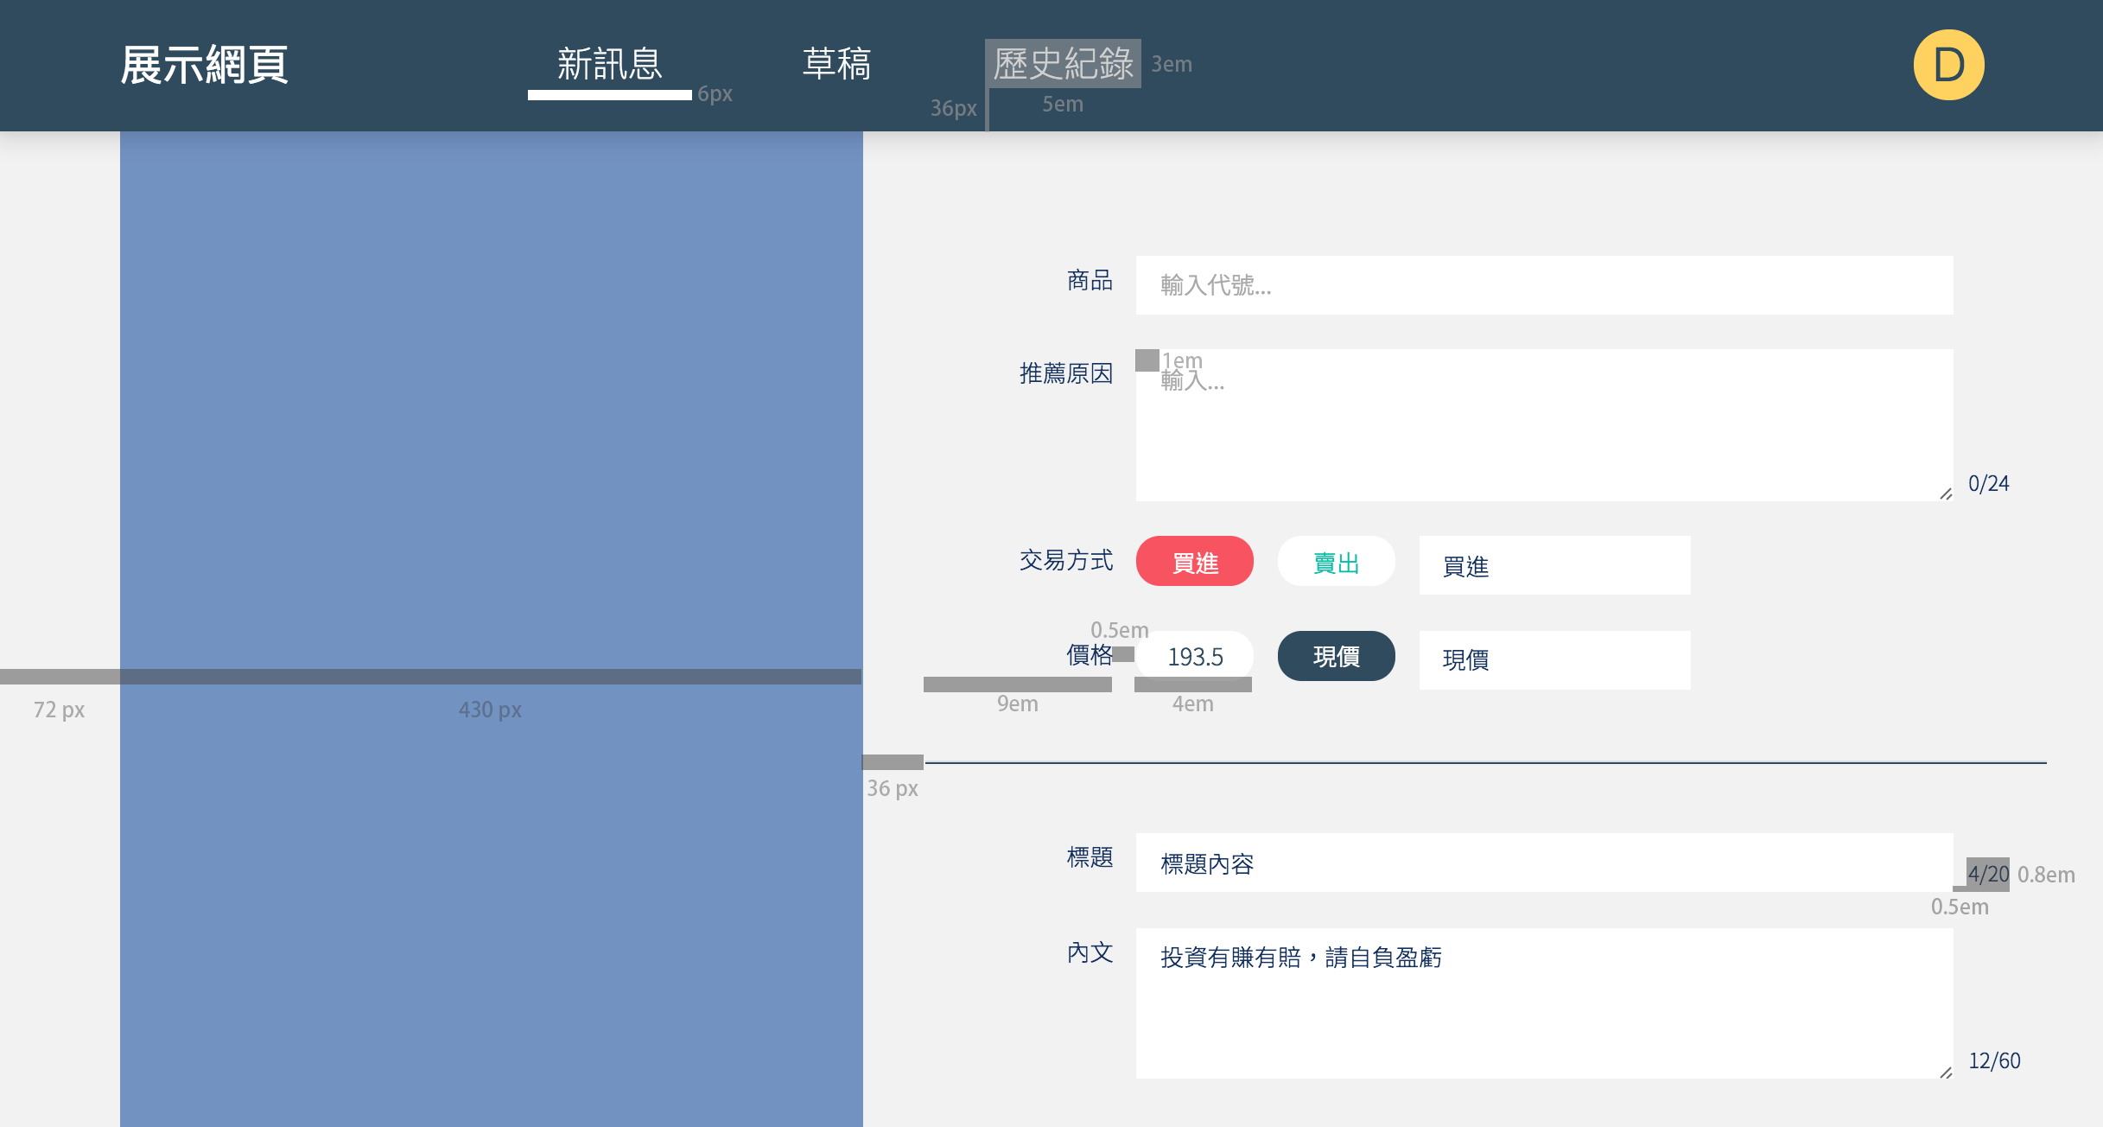Image resolution: width=2103 pixels, height=1127 pixels.
Task: Click the 內文 field label
Action: (x=1090, y=953)
